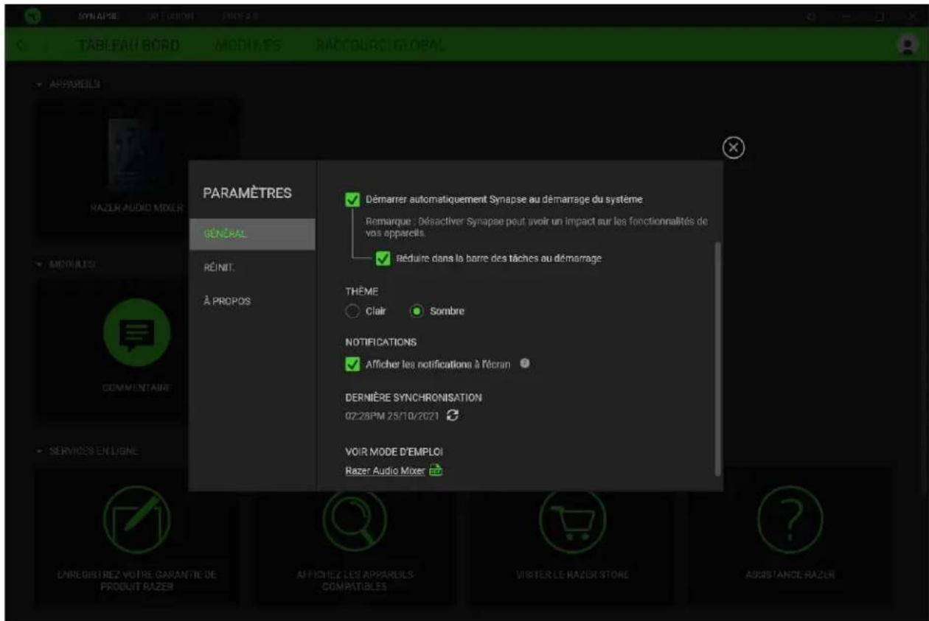Click the gear settings icon in title bar
The width and height of the screenshot is (929, 621).
pyautogui.click(x=811, y=15)
